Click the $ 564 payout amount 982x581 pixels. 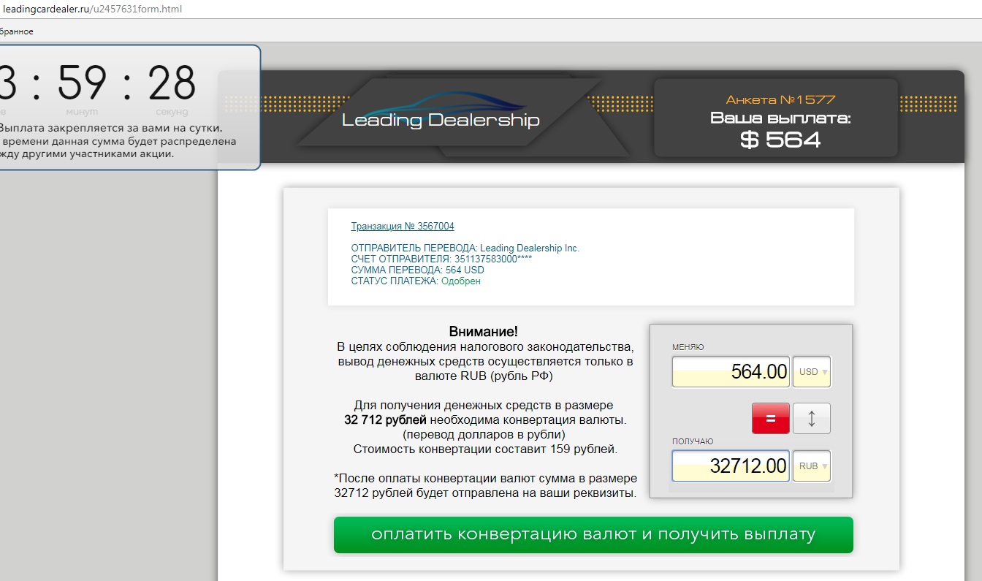780,139
